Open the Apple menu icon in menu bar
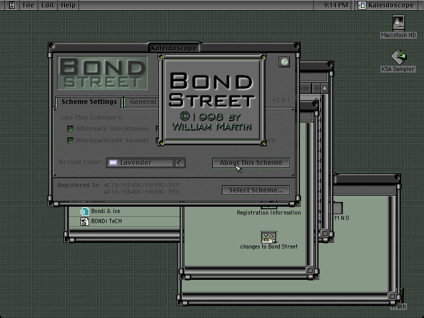This screenshot has width=424, height=318. click(12, 5)
